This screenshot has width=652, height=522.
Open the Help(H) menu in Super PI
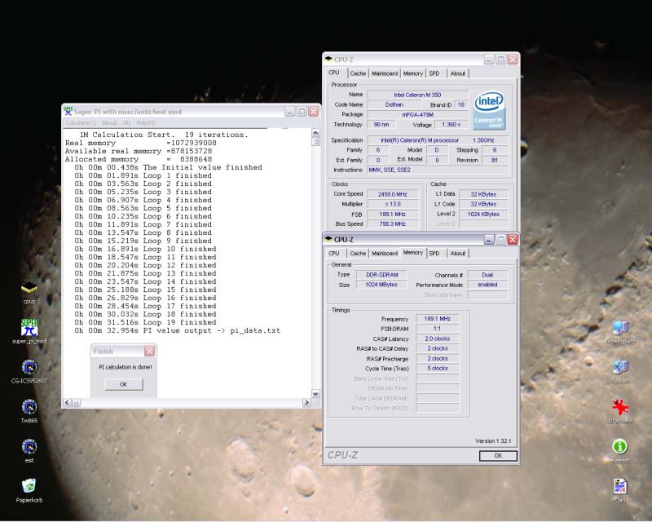[x=146, y=123]
